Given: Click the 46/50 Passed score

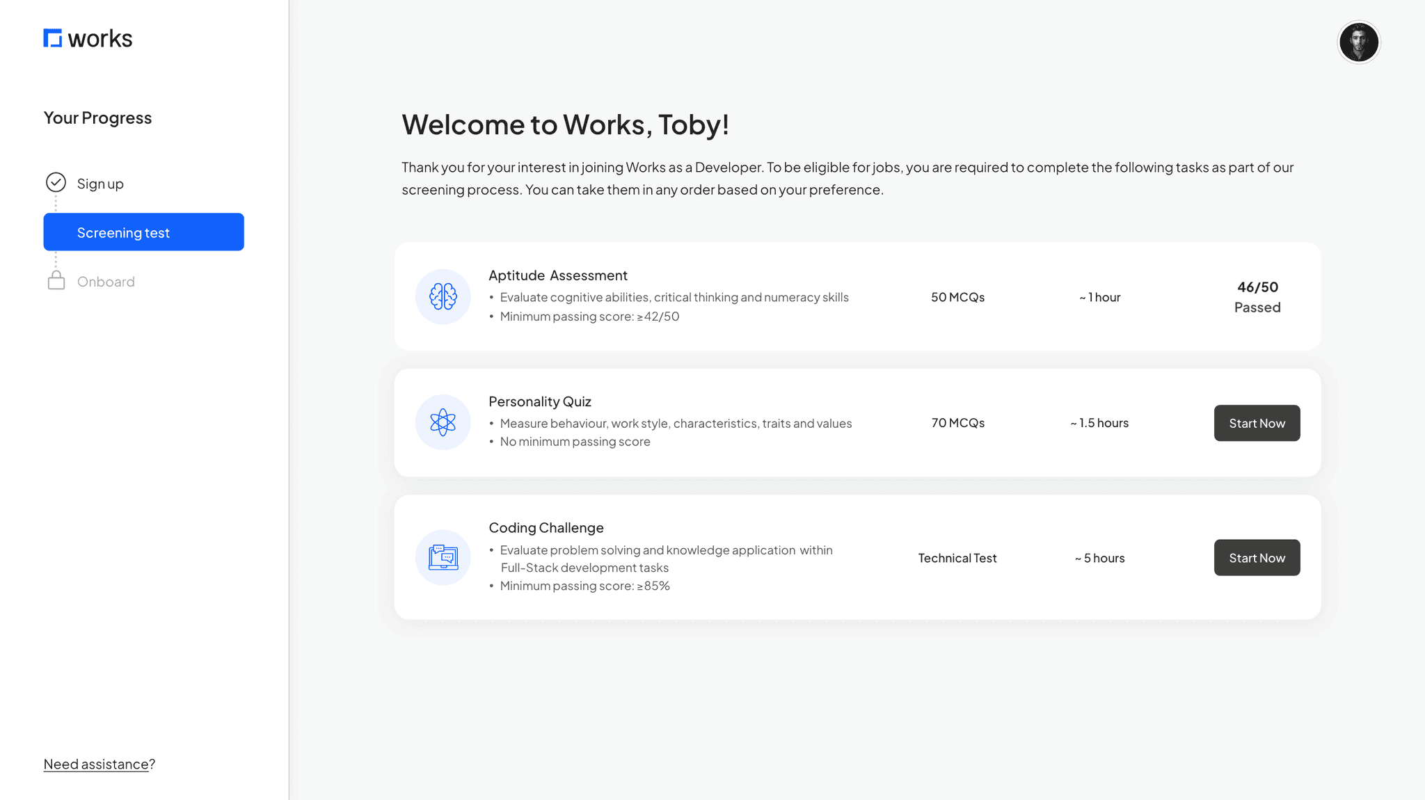Looking at the screenshot, I should (x=1257, y=297).
